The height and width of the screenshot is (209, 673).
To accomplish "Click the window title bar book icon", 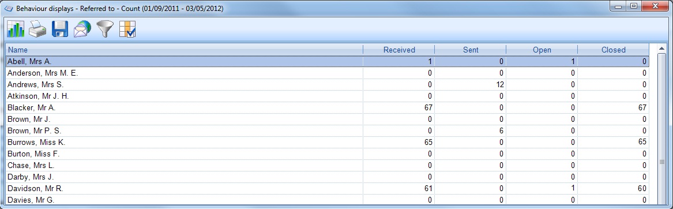I will tap(9, 8).
